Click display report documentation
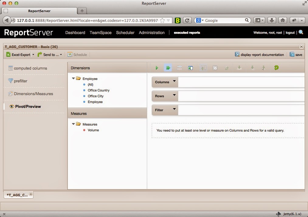The height and width of the screenshot is (217, 308). pos(259,55)
